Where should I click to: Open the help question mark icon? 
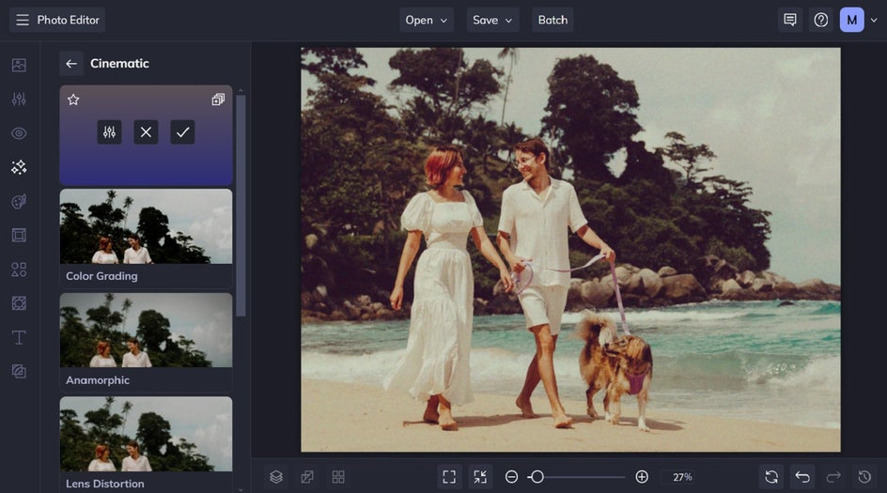tap(821, 20)
